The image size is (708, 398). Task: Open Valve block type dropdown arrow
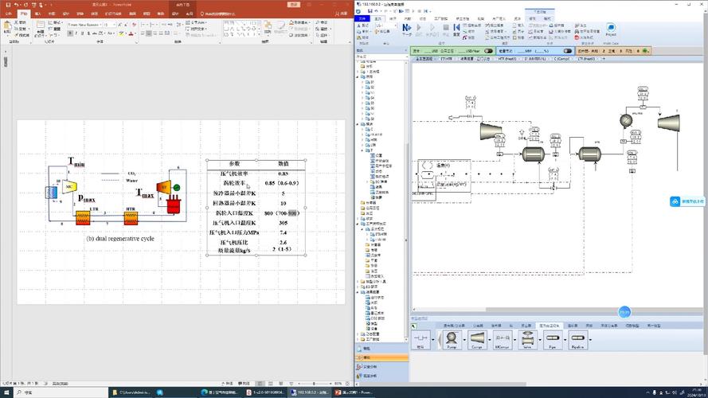pyautogui.click(x=540, y=339)
